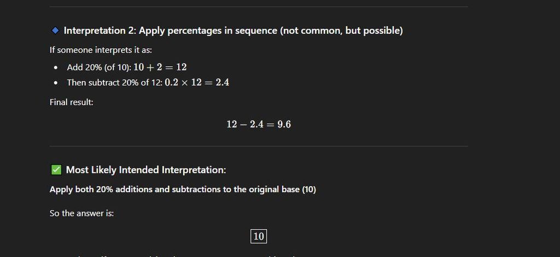Click the horizontal divider below the 9.6 equation
Image resolution: width=560 pixels, height=257 pixels.
(259, 146)
